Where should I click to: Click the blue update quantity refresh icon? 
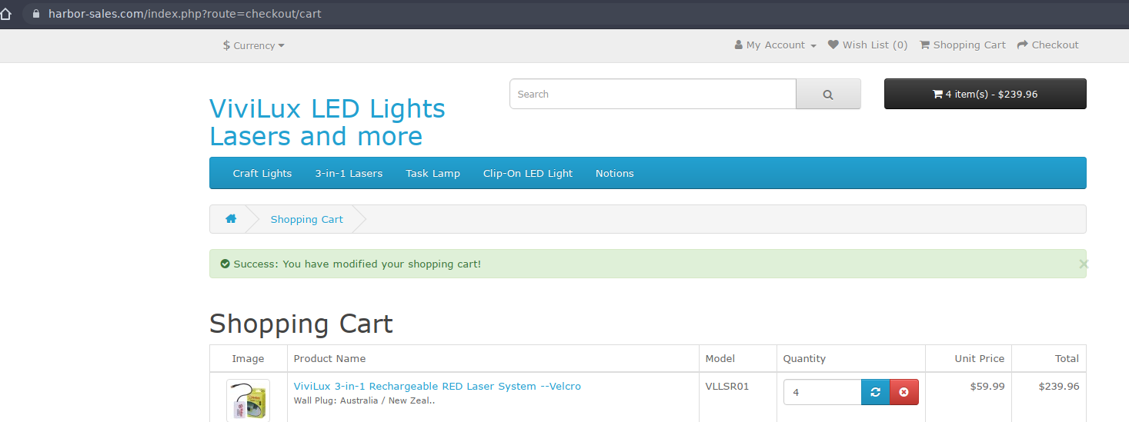click(x=875, y=392)
